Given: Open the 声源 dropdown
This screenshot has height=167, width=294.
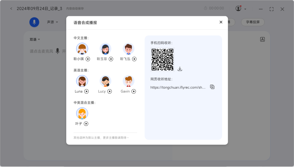Looking at the screenshot, I should (x=52, y=22).
